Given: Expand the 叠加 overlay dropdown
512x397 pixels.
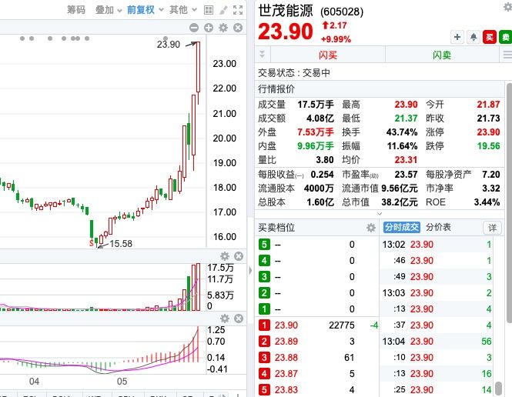Looking at the screenshot, I should [109, 10].
